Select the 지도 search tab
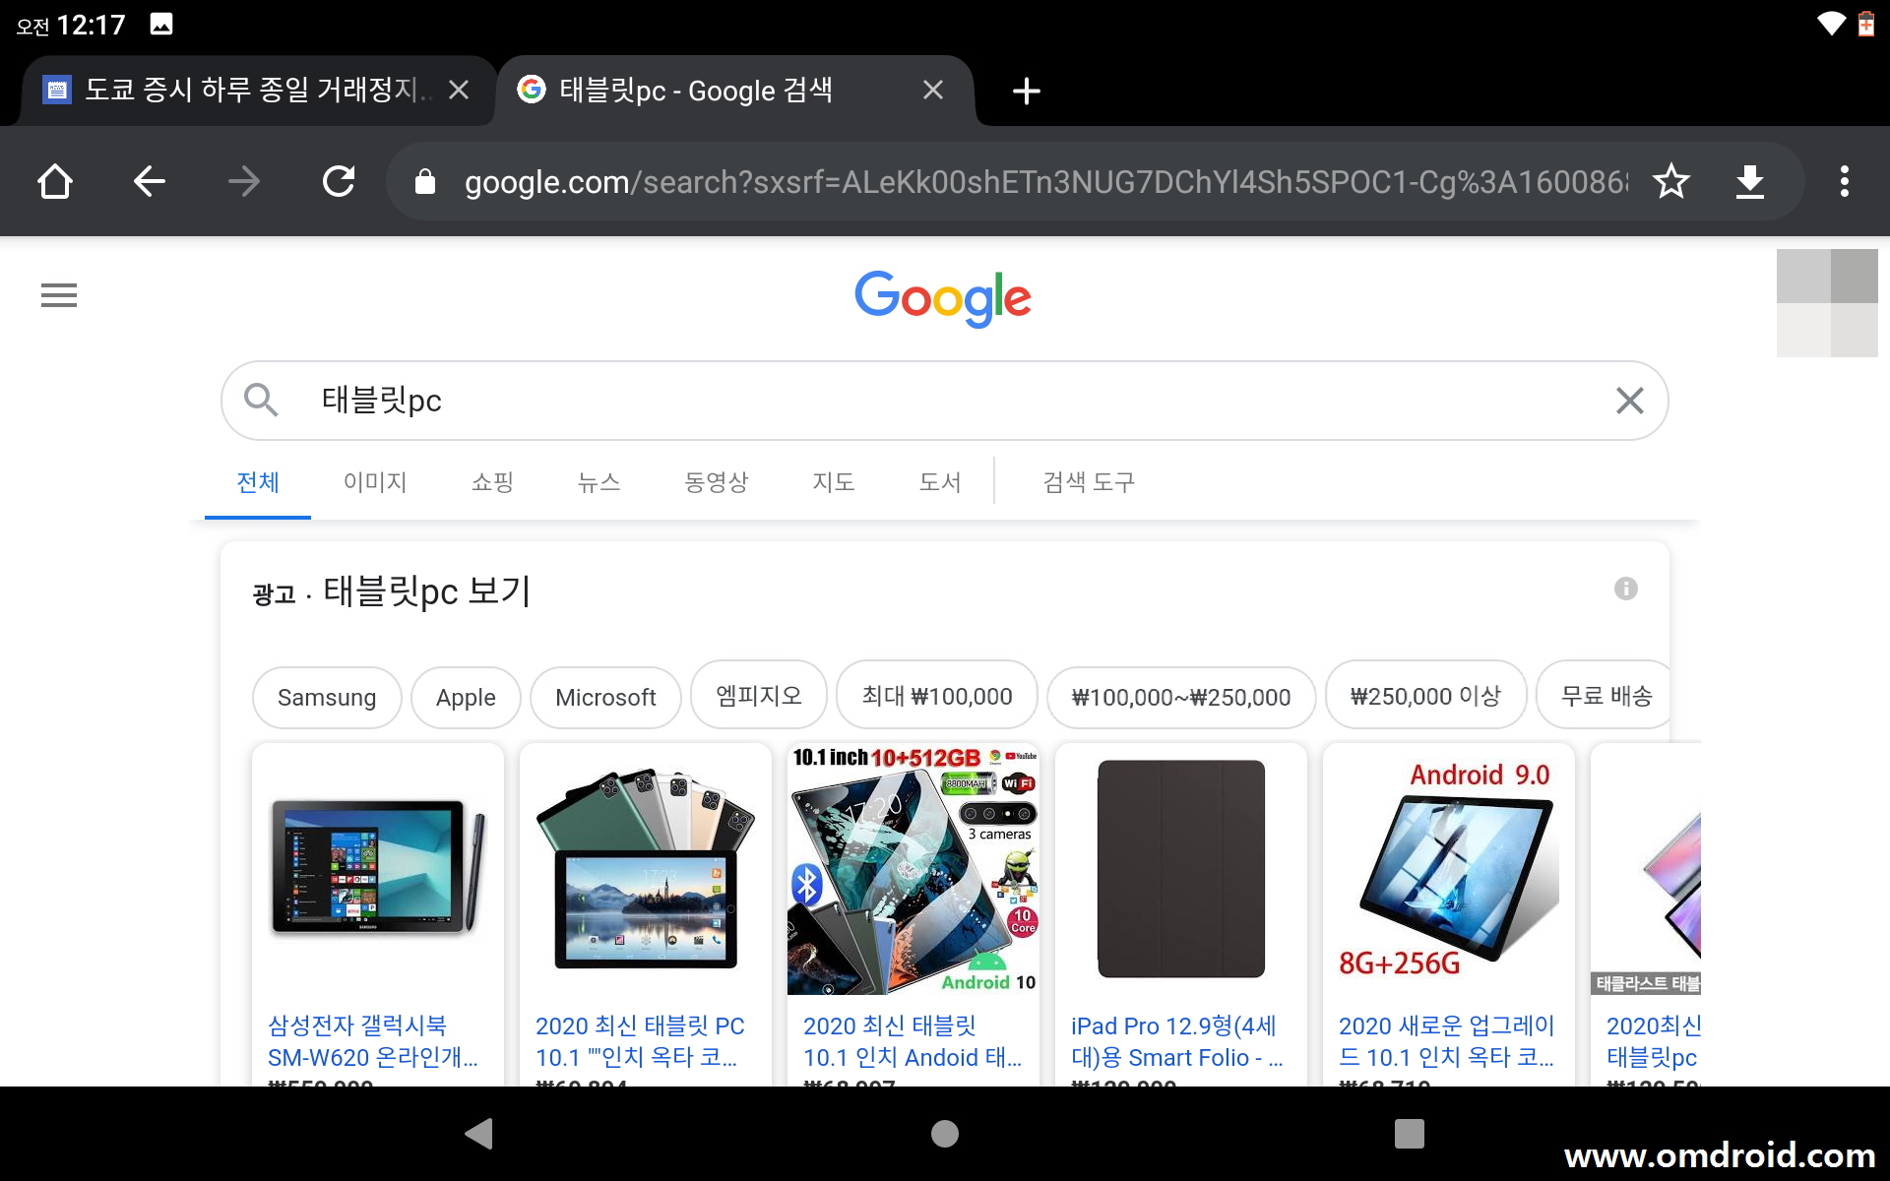1890x1181 pixels. point(833,482)
